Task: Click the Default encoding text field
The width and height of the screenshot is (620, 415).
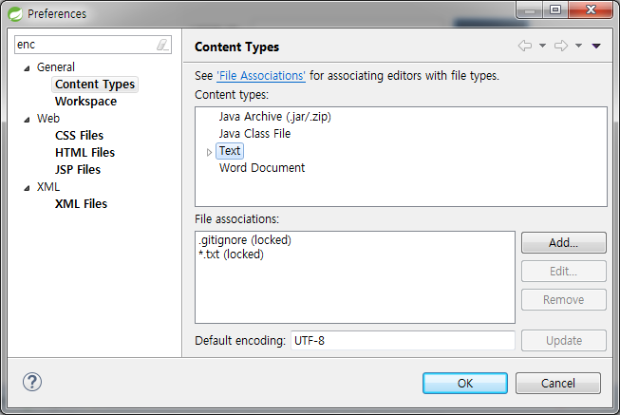Action: (x=403, y=341)
